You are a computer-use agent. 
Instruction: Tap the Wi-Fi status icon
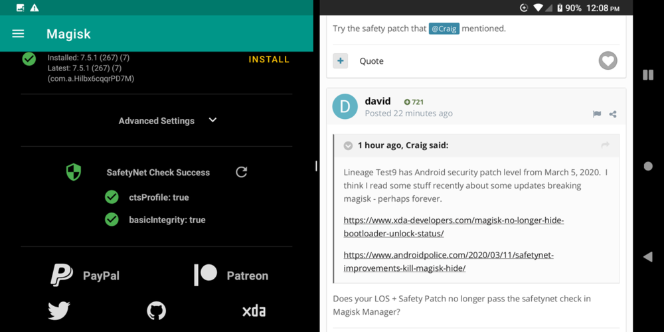pyautogui.click(x=539, y=8)
